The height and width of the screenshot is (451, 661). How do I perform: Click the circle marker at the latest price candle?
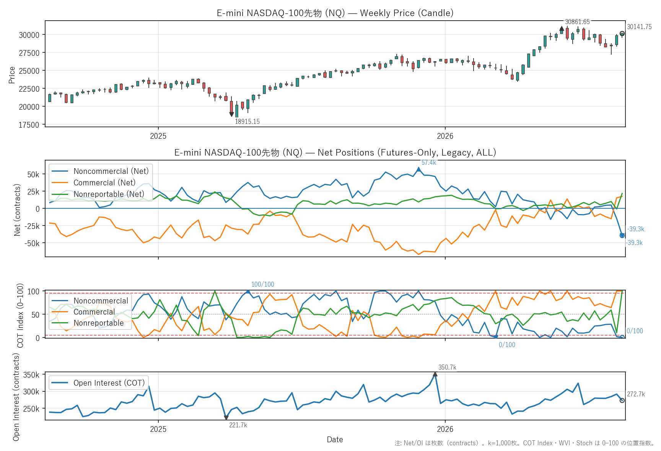622,34
